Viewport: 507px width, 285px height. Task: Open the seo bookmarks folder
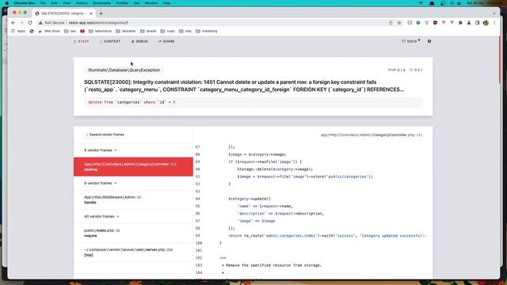click(71, 31)
